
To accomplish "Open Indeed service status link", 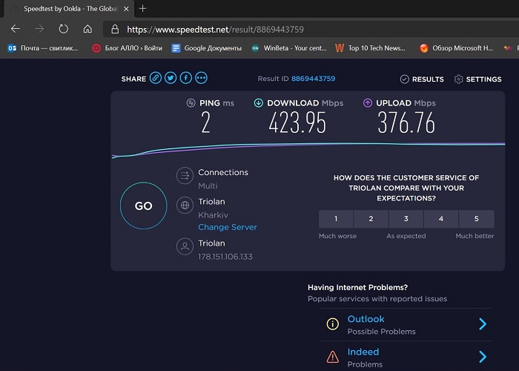I will tap(363, 352).
